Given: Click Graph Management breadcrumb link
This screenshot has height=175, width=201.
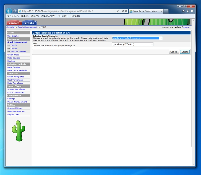Looking at the screenshot, I should 27,27.
